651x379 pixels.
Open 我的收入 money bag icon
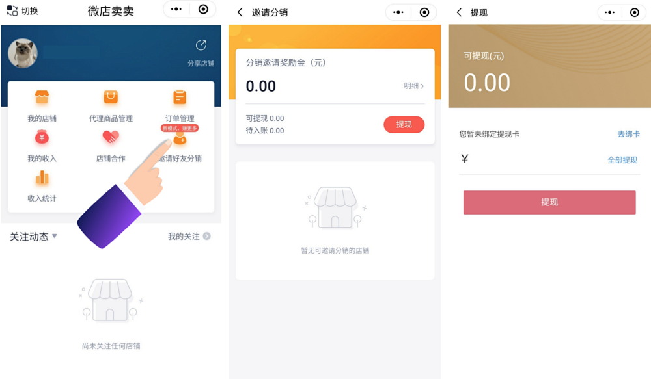[x=42, y=137]
